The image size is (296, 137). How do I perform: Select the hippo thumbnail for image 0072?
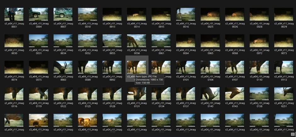(x=259, y=41)
